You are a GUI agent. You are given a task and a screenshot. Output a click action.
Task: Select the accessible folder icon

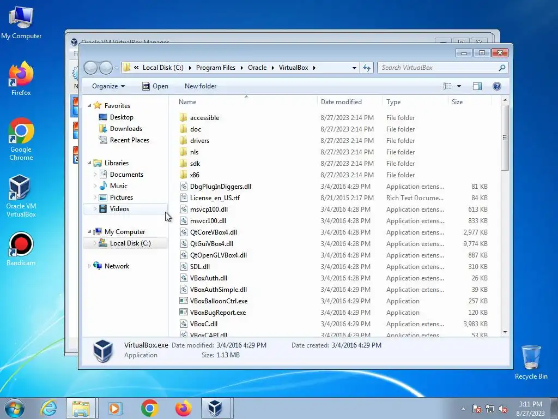pos(183,118)
